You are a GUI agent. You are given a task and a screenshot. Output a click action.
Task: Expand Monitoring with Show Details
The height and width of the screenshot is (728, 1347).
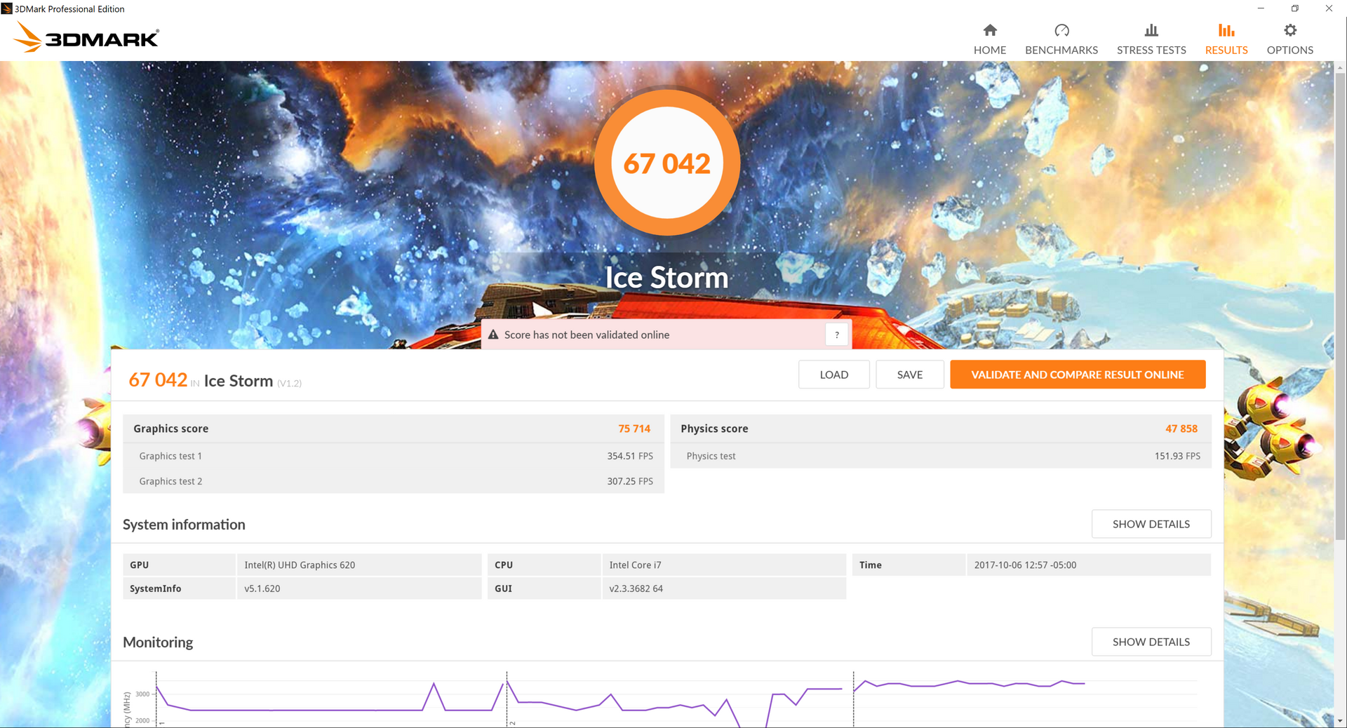(x=1151, y=642)
